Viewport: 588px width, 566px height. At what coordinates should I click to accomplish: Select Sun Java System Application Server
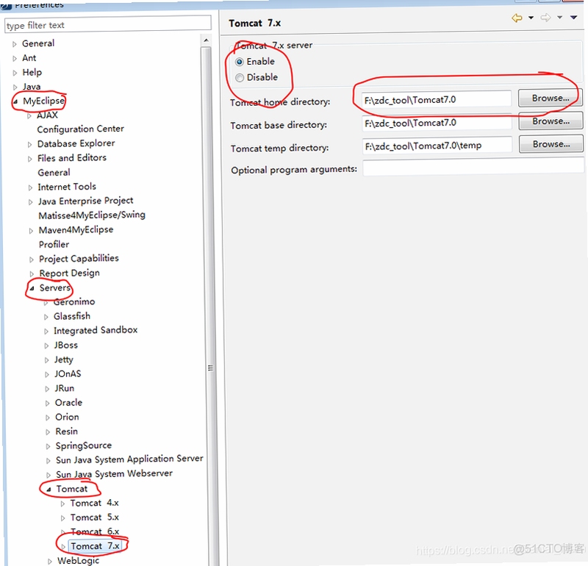click(x=129, y=459)
